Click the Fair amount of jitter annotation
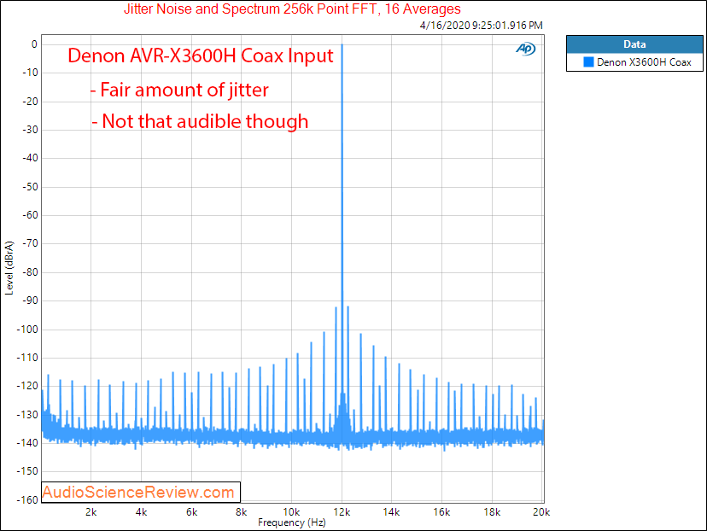This screenshot has height=531, width=707. (179, 90)
